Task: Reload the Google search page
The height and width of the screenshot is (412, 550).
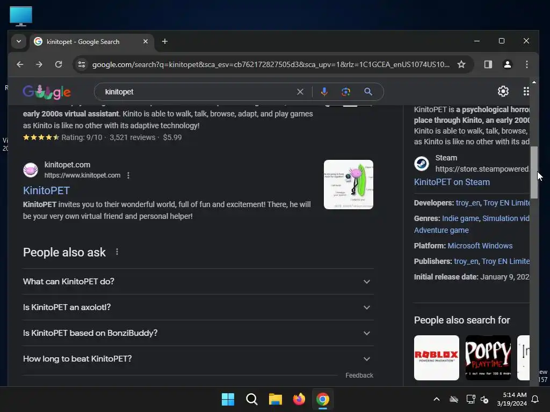Action: click(59, 64)
